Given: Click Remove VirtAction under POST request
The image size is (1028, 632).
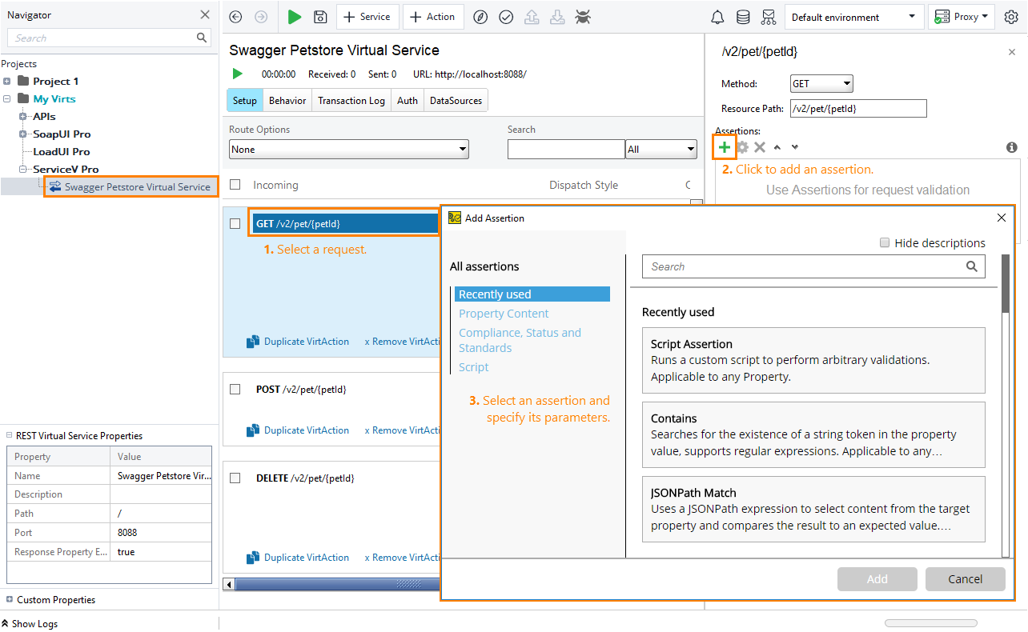Looking at the screenshot, I should tap(403, 430).
